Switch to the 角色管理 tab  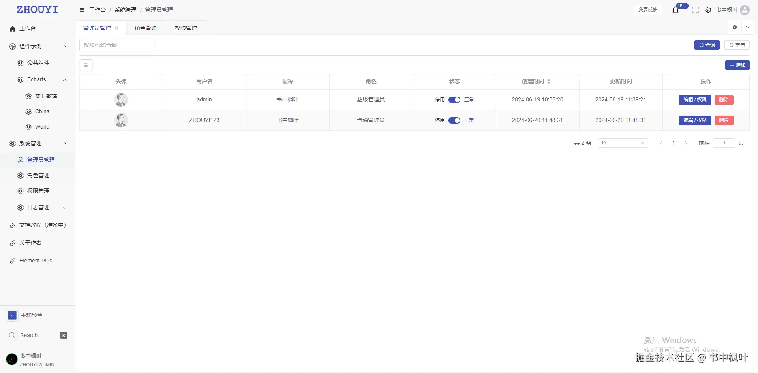pos(146,28)
